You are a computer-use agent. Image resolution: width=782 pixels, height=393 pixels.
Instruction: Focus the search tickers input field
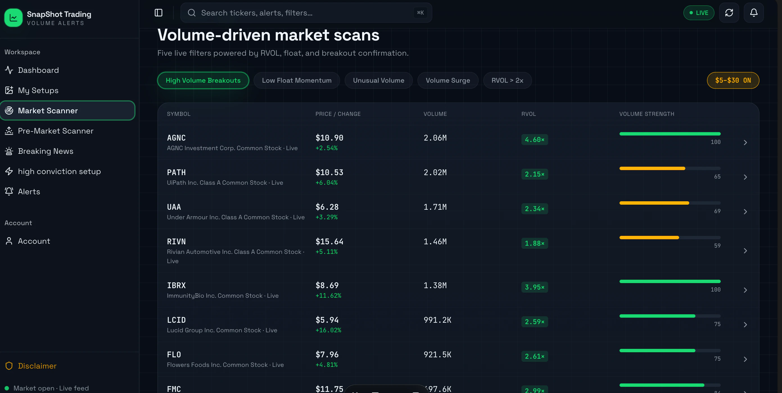[x=306, y=13]
